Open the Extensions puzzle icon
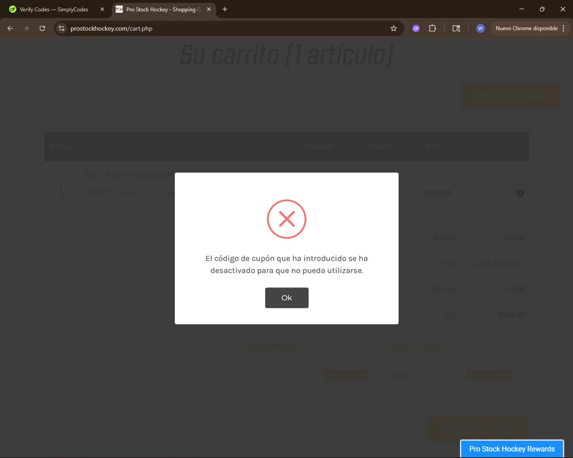This screenshot has height=458, width=573. coord(432,28)
